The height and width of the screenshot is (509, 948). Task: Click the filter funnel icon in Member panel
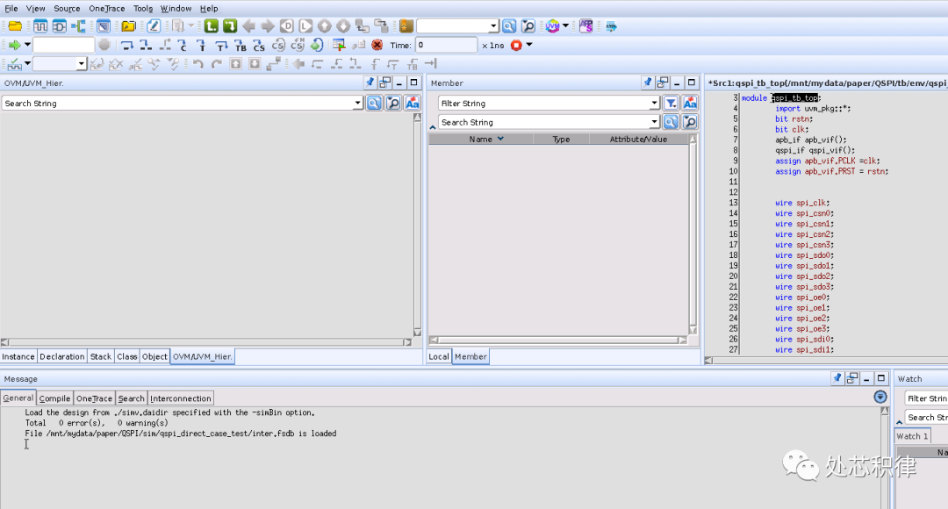[671, 103]
